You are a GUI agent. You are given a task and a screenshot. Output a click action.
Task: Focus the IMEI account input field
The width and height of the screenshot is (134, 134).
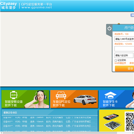124,39
